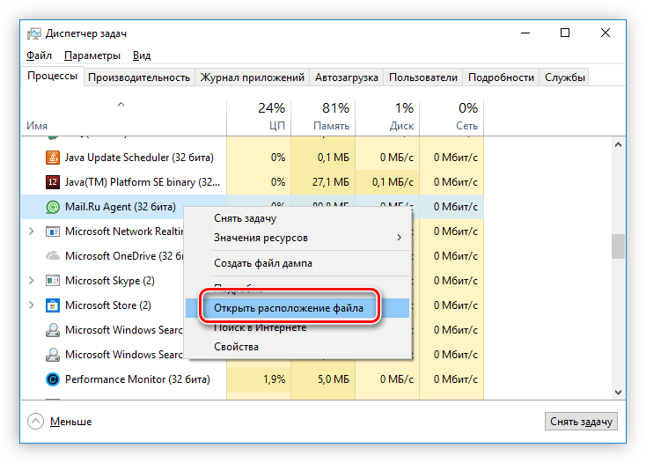Sort by the ЦП column header
Viewport: 646px width, 463px height.
[259, 117]
